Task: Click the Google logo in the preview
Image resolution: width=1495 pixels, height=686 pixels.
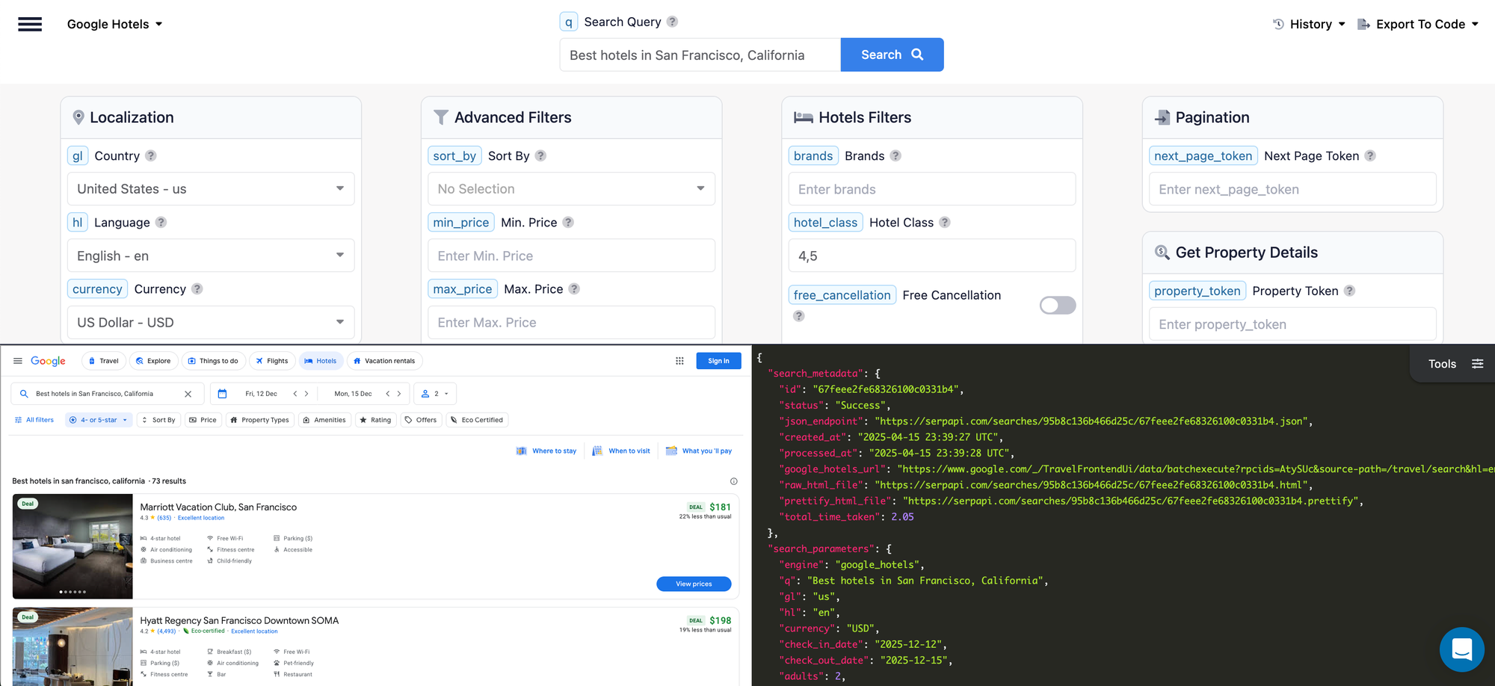Action: click(48, 361)
